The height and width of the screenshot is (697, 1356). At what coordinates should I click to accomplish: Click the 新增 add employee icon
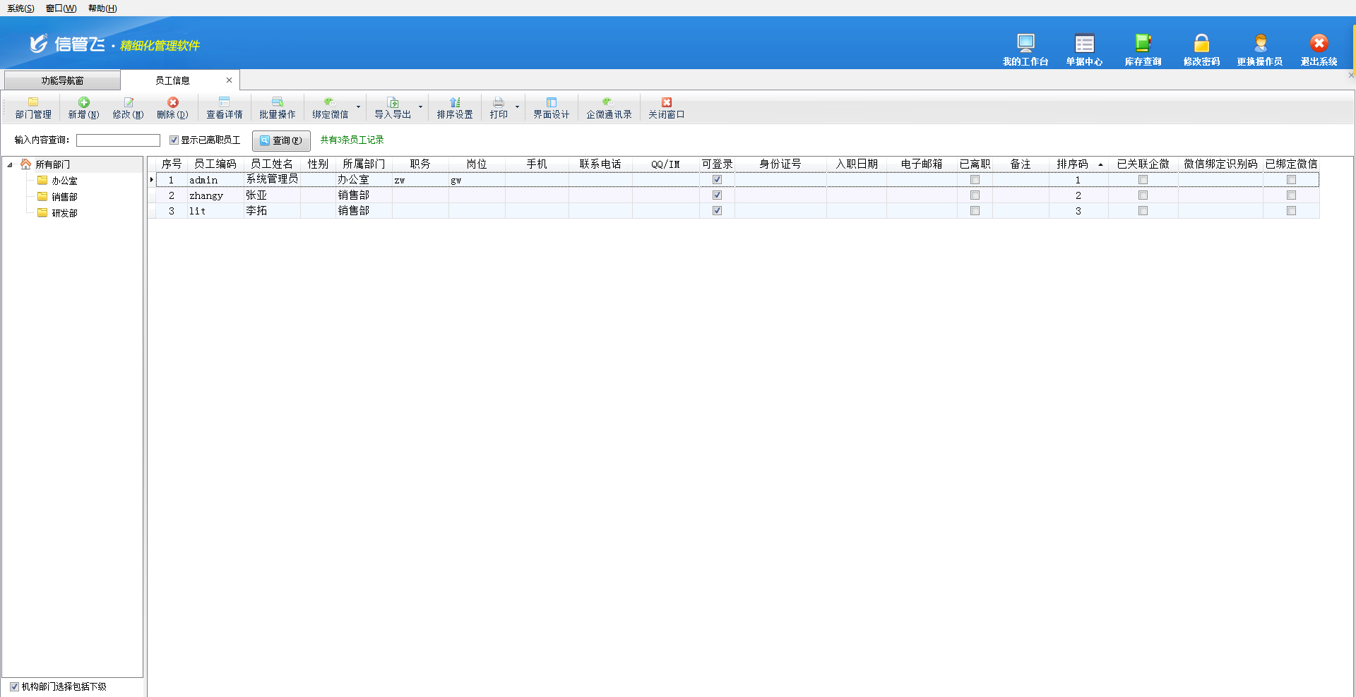click(83, 103)
